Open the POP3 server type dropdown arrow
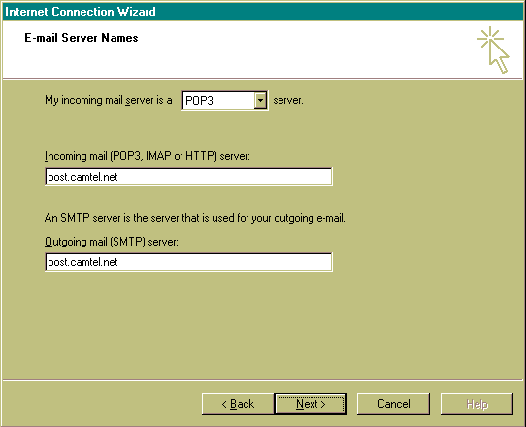The width and height of the screenshot is (526, 427). [260, 100]
